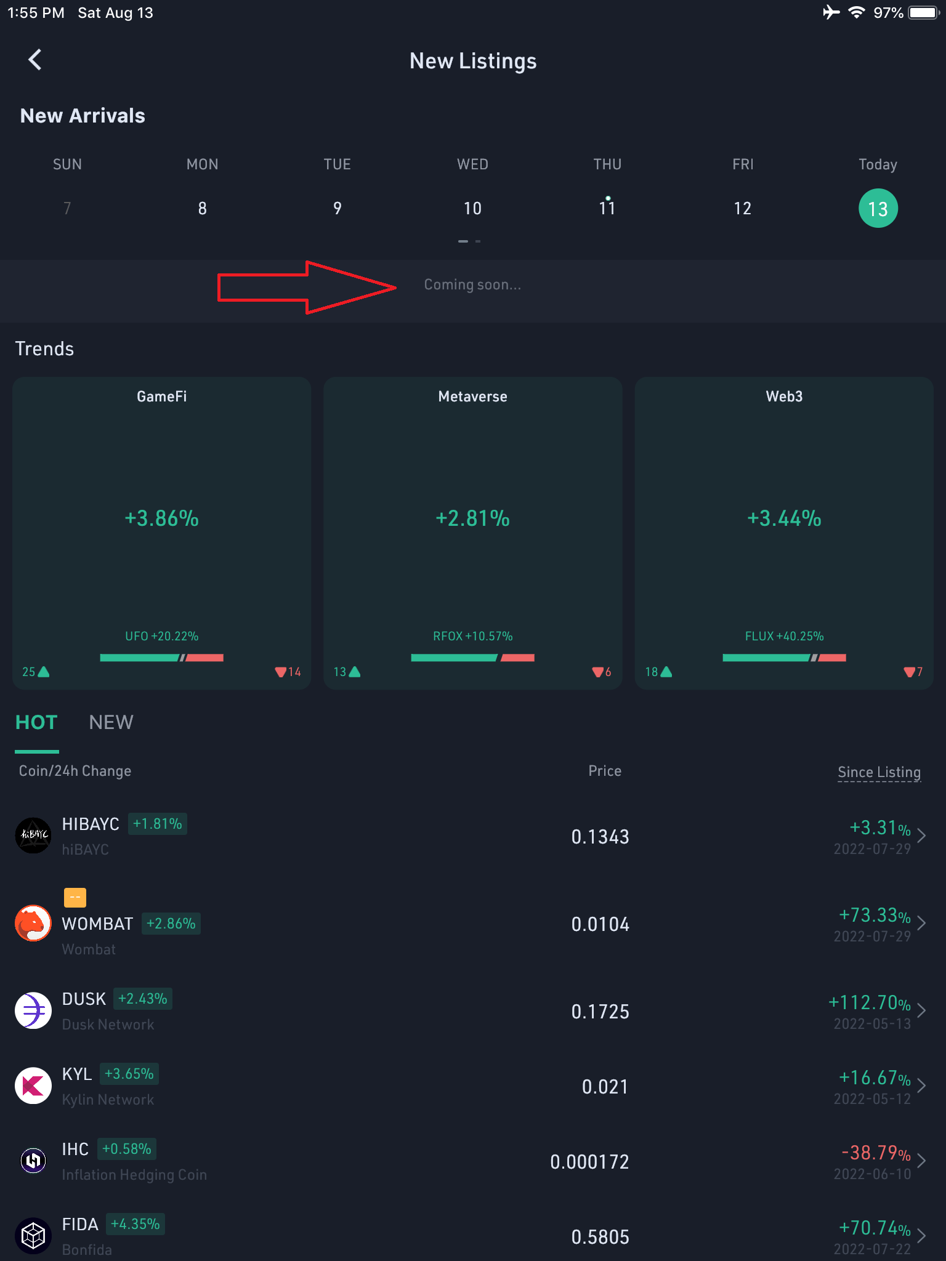Viewport: 946px width, 1261px height.
Task: Open the GameFi trend card
Action: 161,533
